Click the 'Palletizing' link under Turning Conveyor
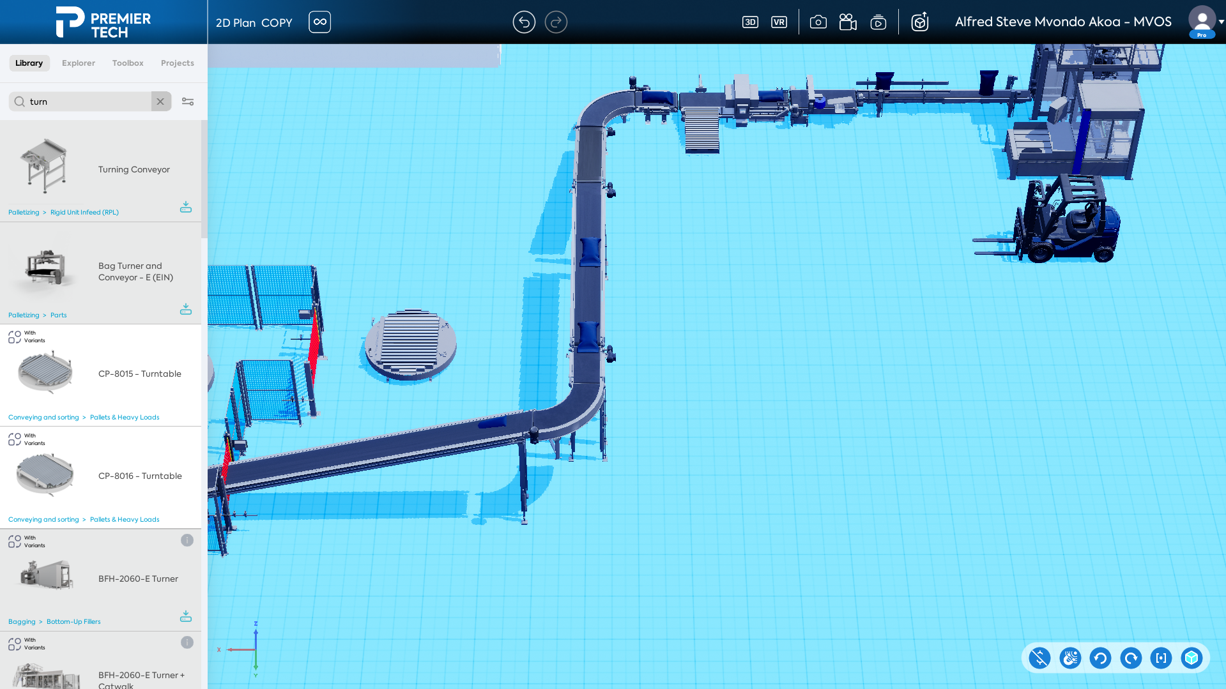 coord(24,213)
